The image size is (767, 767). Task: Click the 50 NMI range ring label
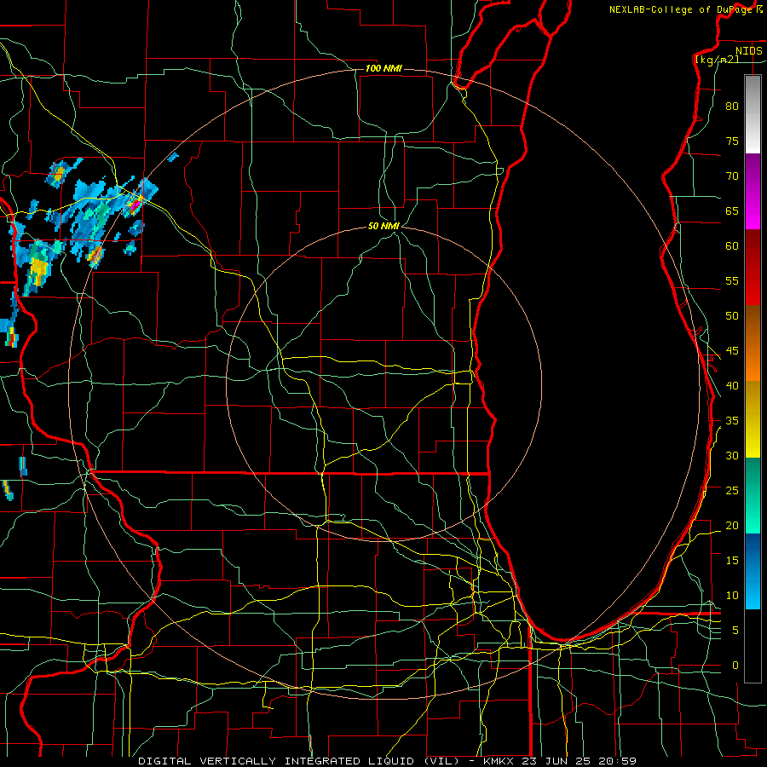(383, 226)
